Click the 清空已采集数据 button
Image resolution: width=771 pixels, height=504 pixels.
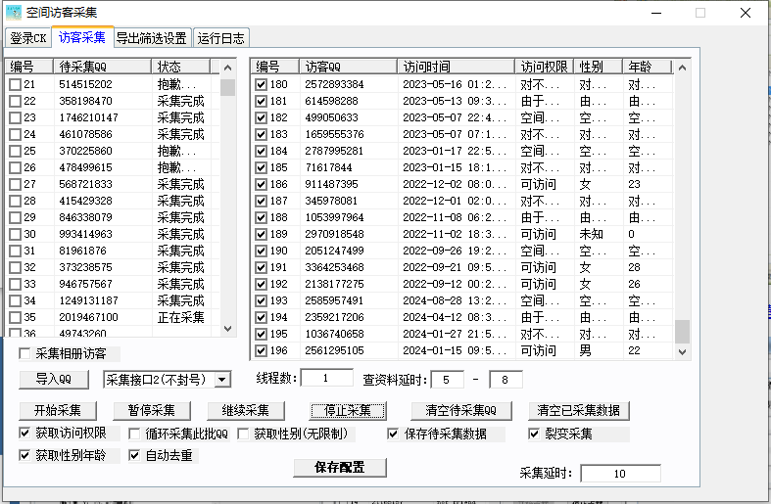579,411
